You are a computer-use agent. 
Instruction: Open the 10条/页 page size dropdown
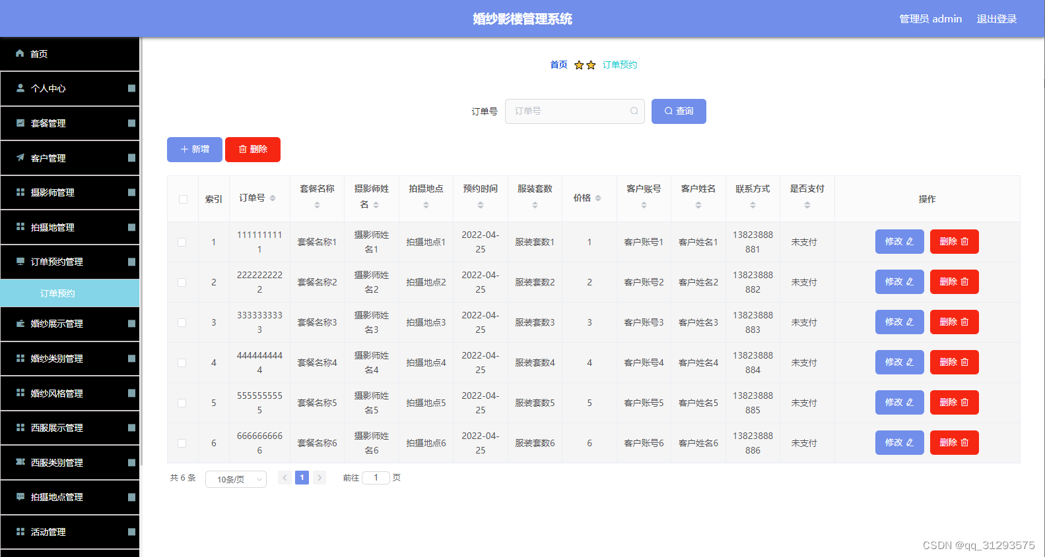click(x=236, y=479)
